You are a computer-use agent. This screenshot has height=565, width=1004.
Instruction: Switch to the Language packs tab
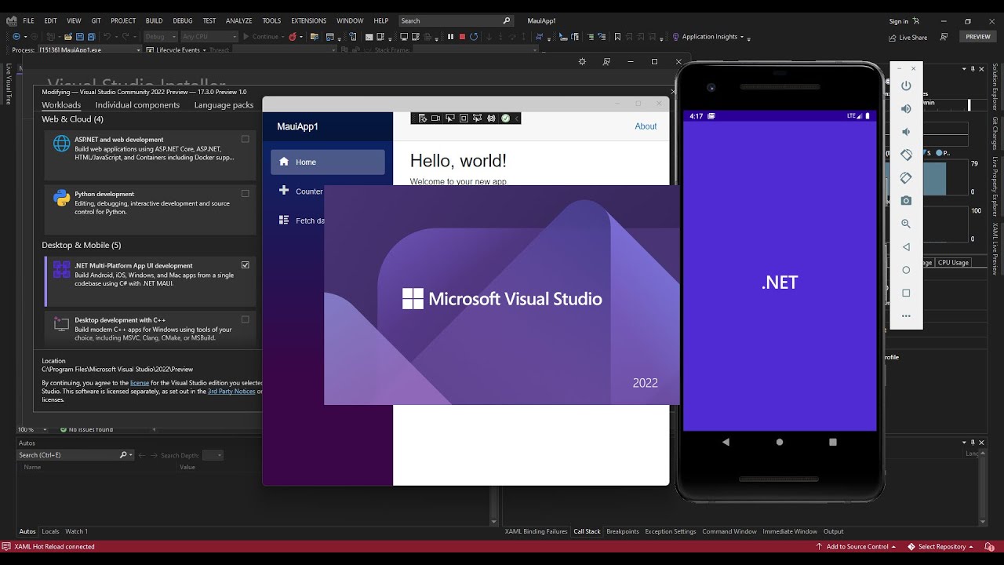coord(224,104)
